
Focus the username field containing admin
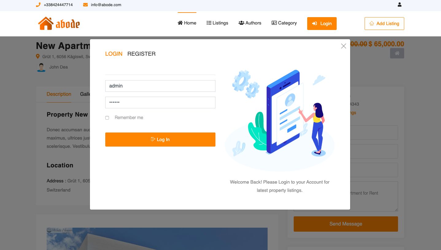(160, 86)
